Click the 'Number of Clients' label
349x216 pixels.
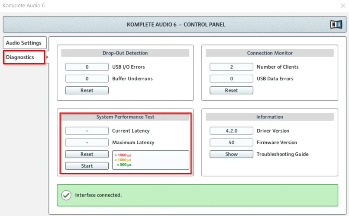(x=278, y=67)
